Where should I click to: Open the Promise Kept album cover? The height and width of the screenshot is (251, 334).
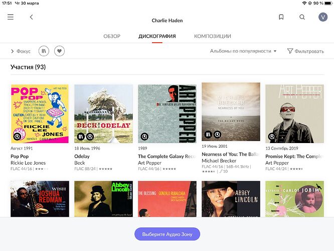point(294,113)
